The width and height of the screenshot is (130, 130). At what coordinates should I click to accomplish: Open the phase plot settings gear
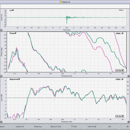(x=129, y=76)
